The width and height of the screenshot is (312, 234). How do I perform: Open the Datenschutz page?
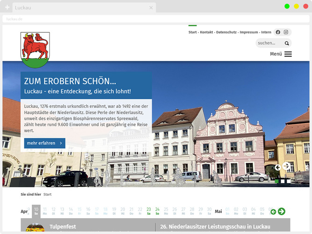coord(226,32)
